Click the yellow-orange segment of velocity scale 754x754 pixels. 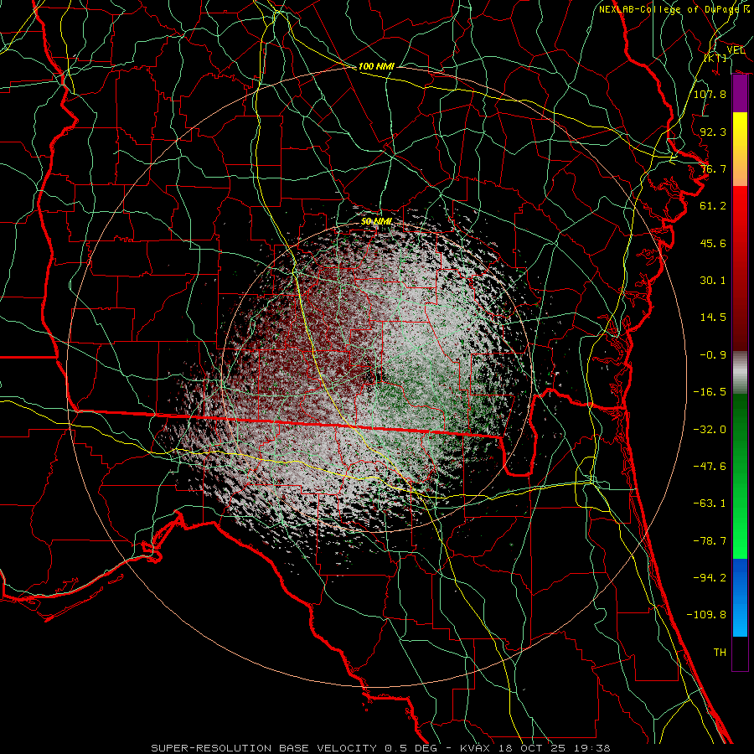point(740,149)
